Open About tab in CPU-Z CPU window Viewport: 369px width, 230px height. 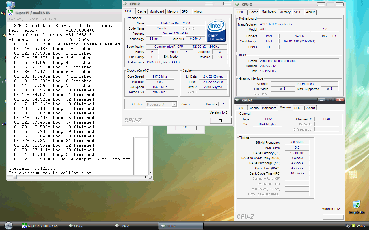tap(198, 11)
